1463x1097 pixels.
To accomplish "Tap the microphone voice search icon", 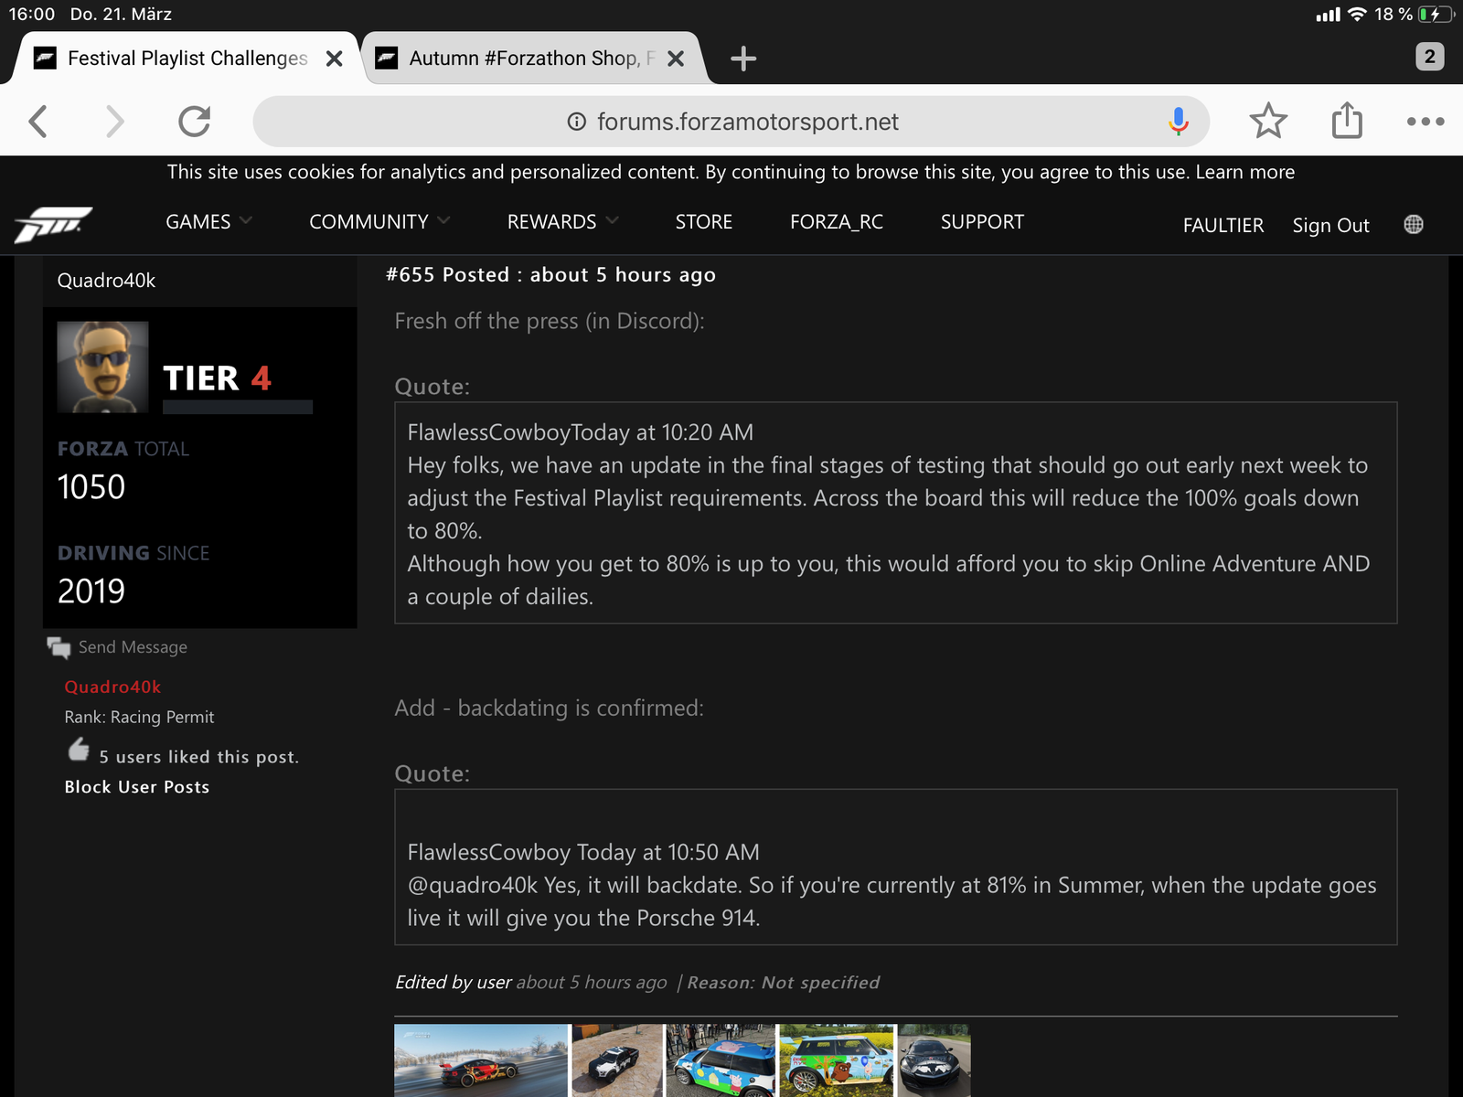I will tap(1179, 121).
